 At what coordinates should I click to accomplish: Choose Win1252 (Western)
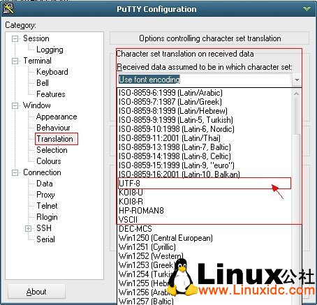pos(205,256)
